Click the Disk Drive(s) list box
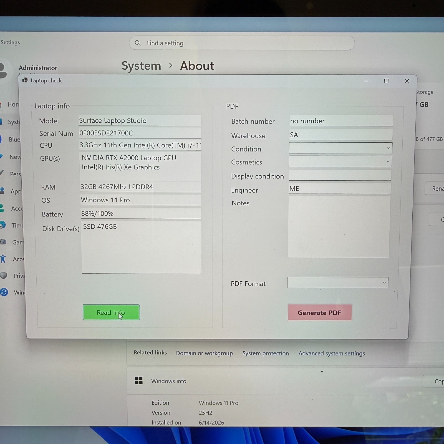Screen dimensions: 444x444 tap(142, 247)
